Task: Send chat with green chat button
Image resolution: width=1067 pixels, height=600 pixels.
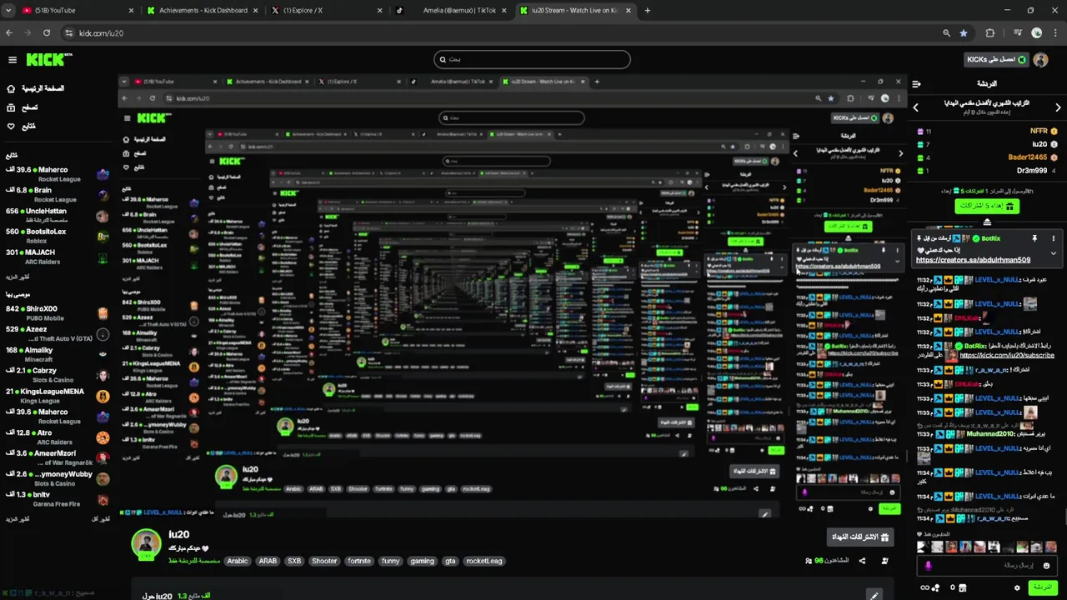Action: [x=1043, y=587]
